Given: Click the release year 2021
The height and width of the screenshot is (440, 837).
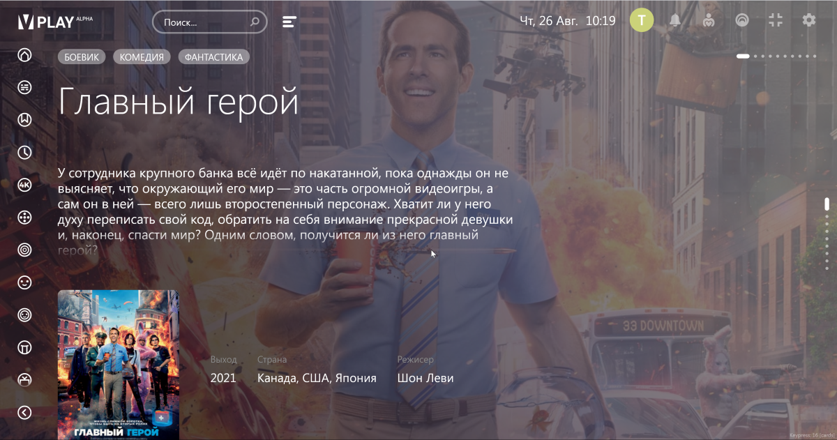Looking at the screenshot, I should pyautogui.click(x=223, y=378).
